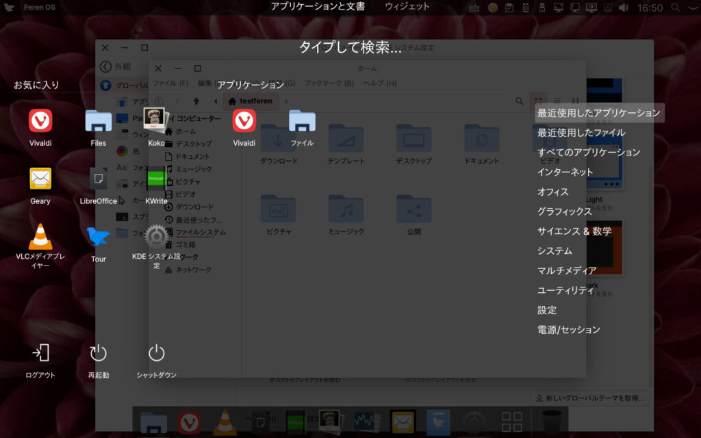Screen dimensions: 701x438
Task: Click the search magnifier in the top panel
Action: pyautogui.click(x=676, y=8)
